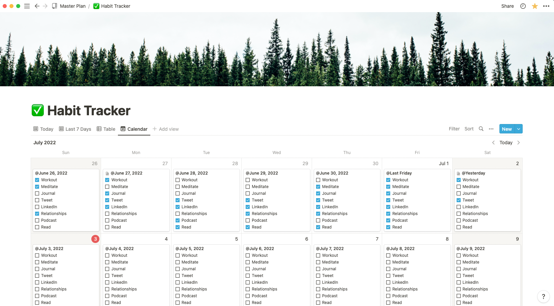Switch to the Today view tab
This screenshot has width=554, height=306.
click(43, 129)
